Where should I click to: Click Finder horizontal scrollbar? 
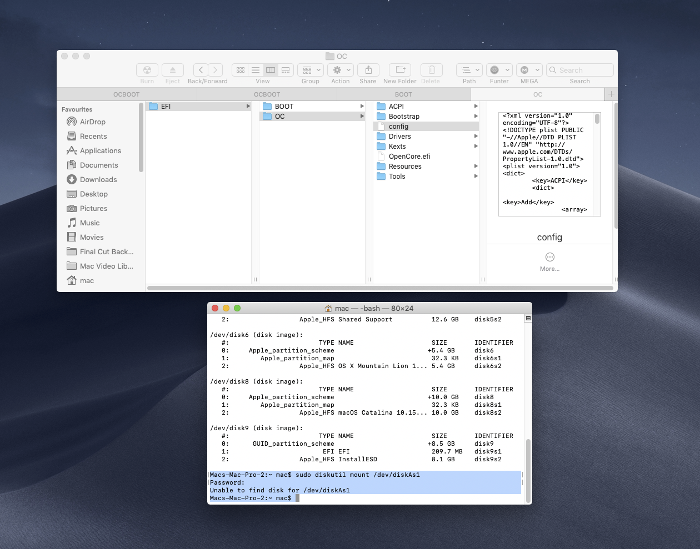(380, 288)
